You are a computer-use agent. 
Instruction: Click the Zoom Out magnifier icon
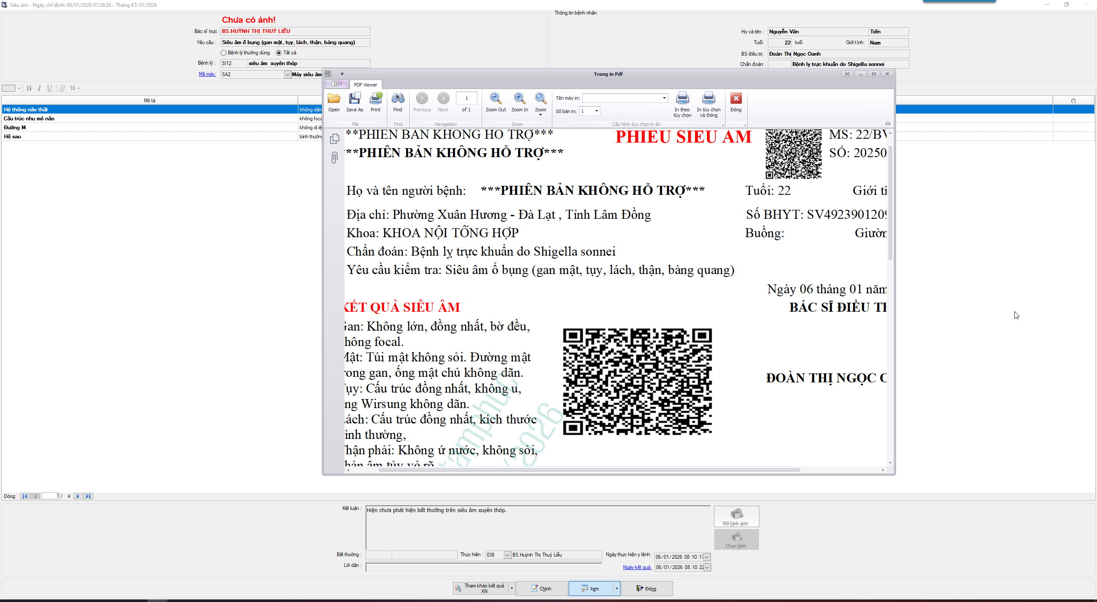click(x=495, y=99)
